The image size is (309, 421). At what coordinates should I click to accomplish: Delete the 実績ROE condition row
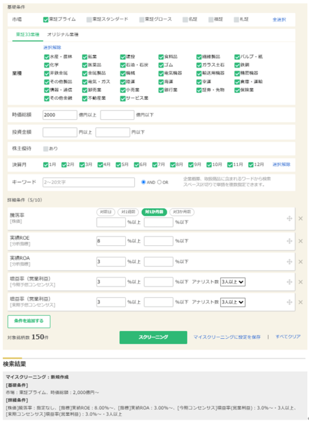tap(301, 241)
